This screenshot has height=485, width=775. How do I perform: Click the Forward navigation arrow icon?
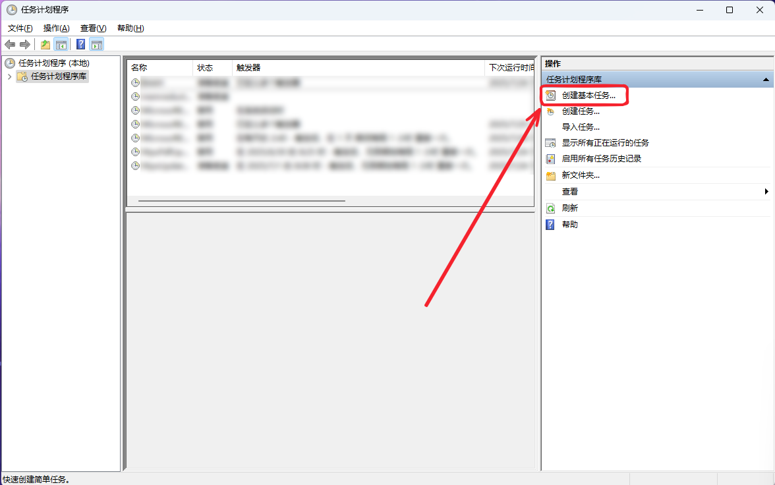(24, 43)
